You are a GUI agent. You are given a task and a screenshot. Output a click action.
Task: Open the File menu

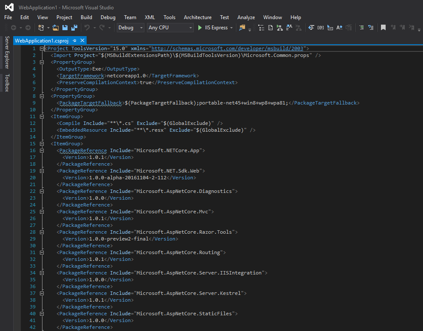(x=8, y=17)
